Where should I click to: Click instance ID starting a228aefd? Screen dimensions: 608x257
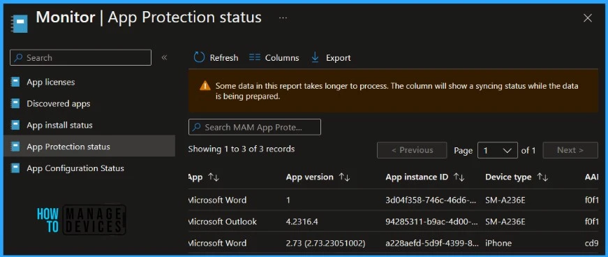(432, 244)
